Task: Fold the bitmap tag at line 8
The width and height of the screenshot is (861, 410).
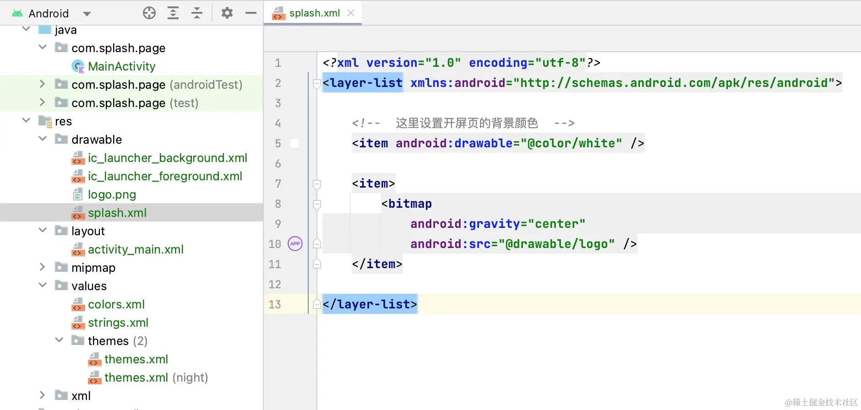Action: click(x=316, y=204)
